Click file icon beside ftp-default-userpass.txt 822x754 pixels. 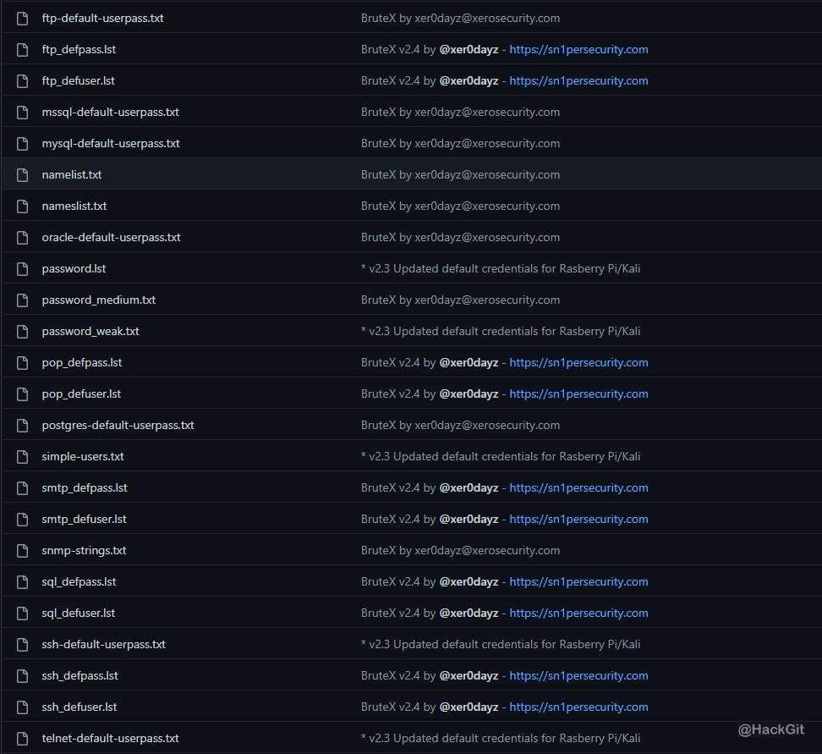pyautogui.click(x=23, y=19)
